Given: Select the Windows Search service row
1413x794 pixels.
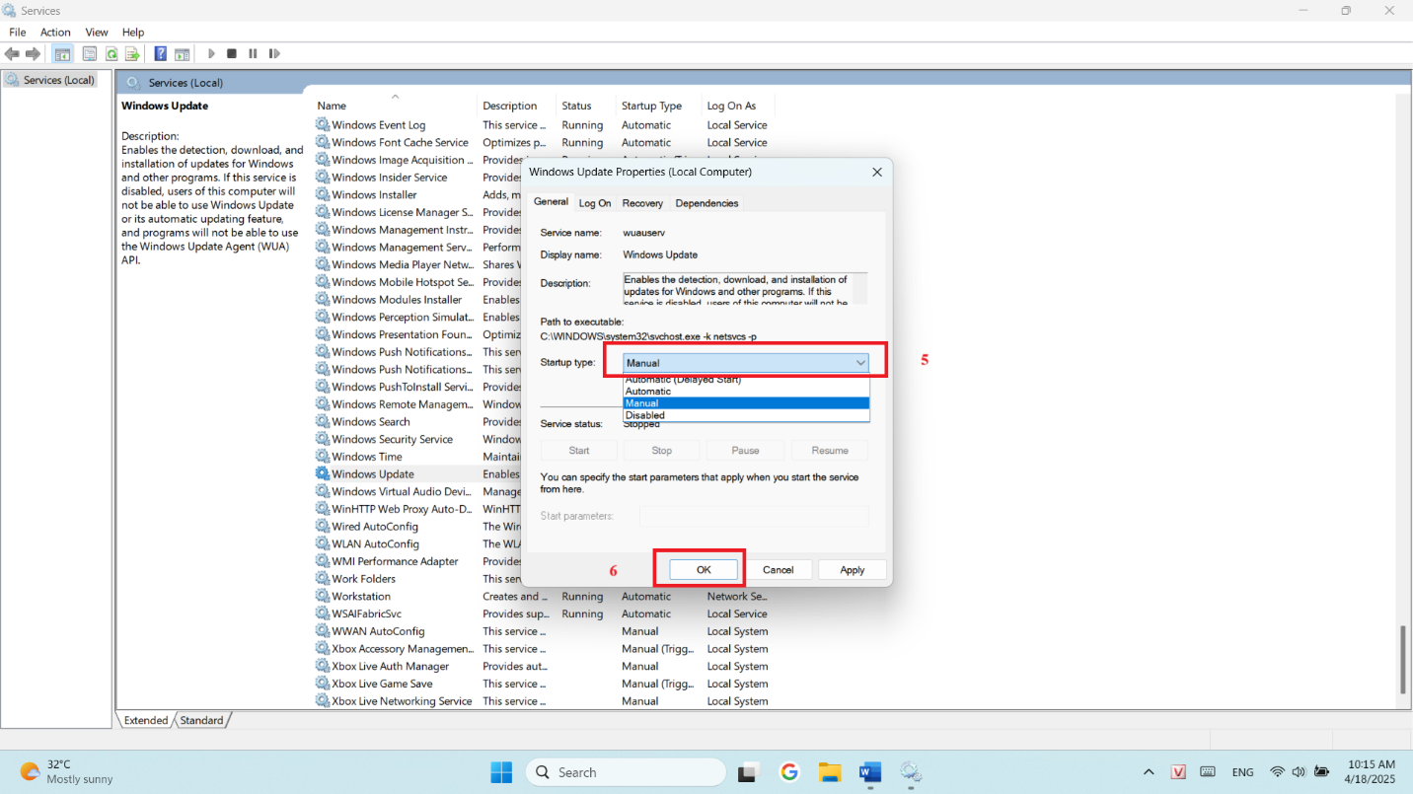Looking at the screenshot, I should click(371, 422).
